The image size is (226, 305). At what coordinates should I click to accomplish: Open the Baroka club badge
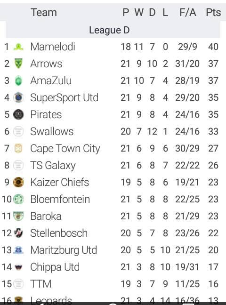[x=18, y=216]
